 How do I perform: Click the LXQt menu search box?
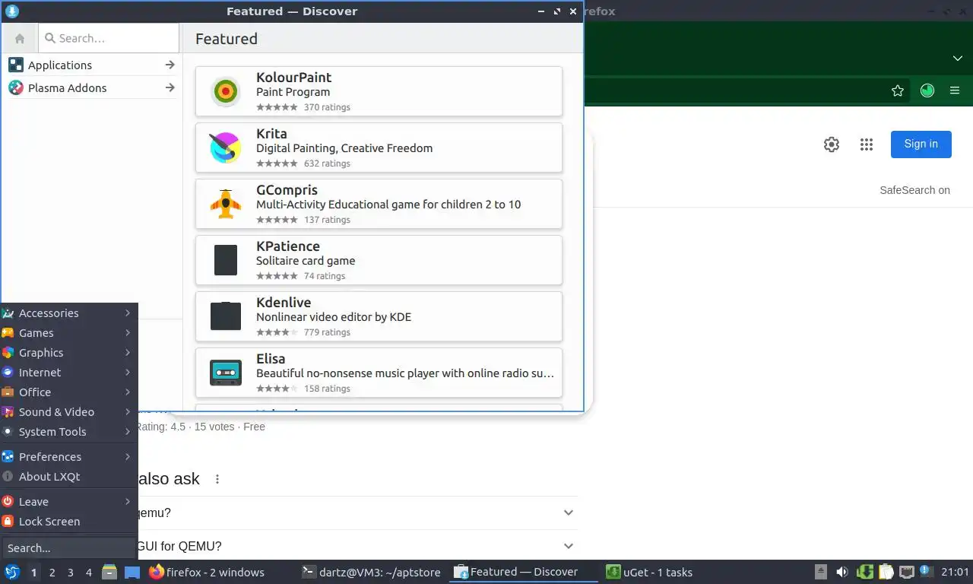68,548
